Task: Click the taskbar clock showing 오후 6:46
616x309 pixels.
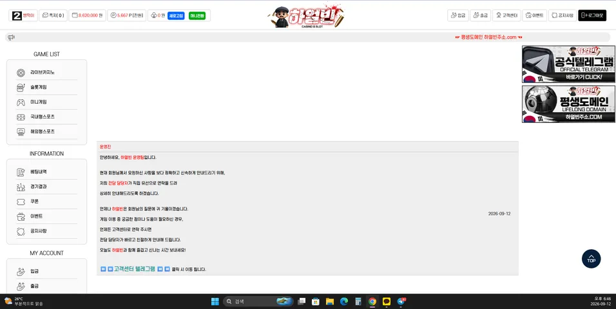Action: point(602,301)
